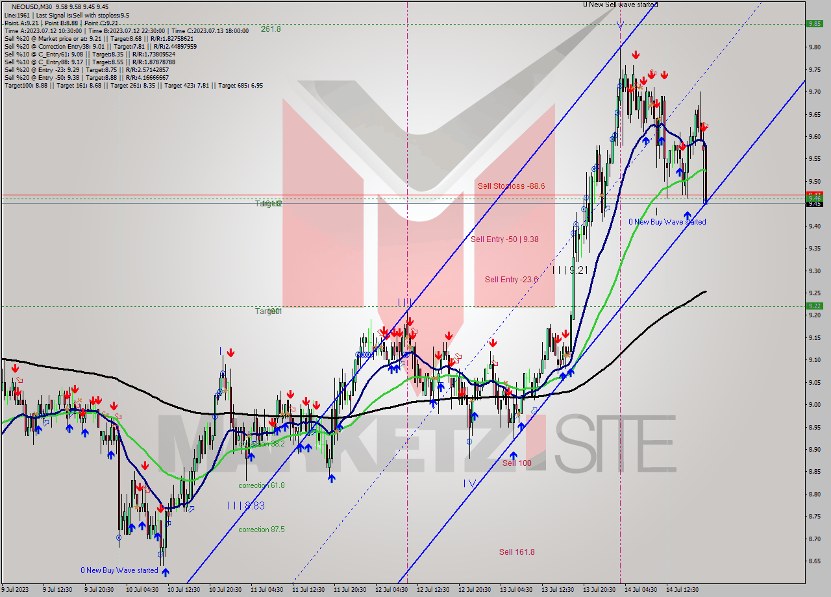Click the green '261.8' level label

click(x=271, y=29)
